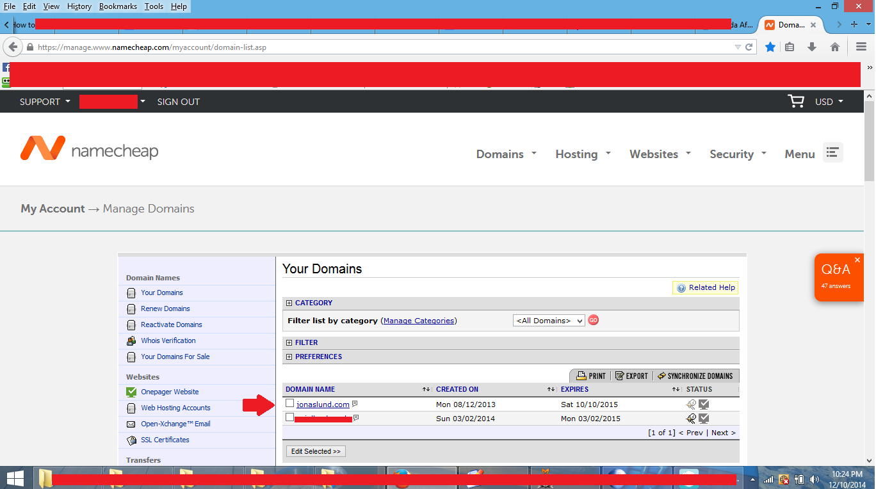Viewport: 876px width, 489px height.
Task: Open the jonaslund.com domain link
Action: (x=323, y=405)
